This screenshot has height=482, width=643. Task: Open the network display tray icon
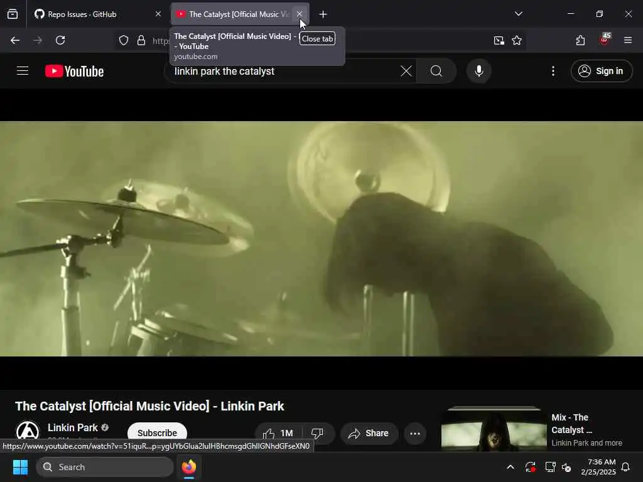[550, 467]
